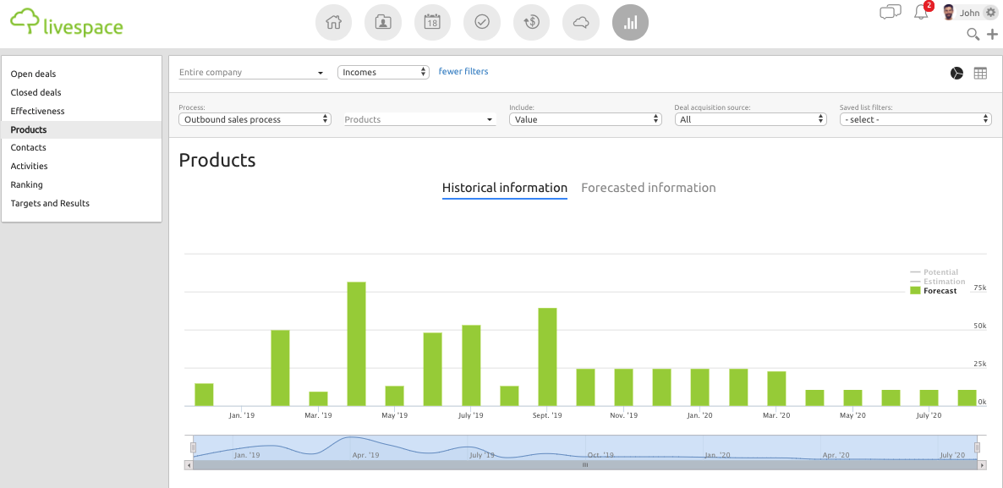1003x488 pixels.
Task: Open the Incomes dropdown
Action: coord(383,72)
